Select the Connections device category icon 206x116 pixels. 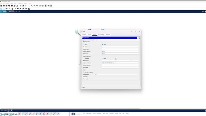click(10, 114)
